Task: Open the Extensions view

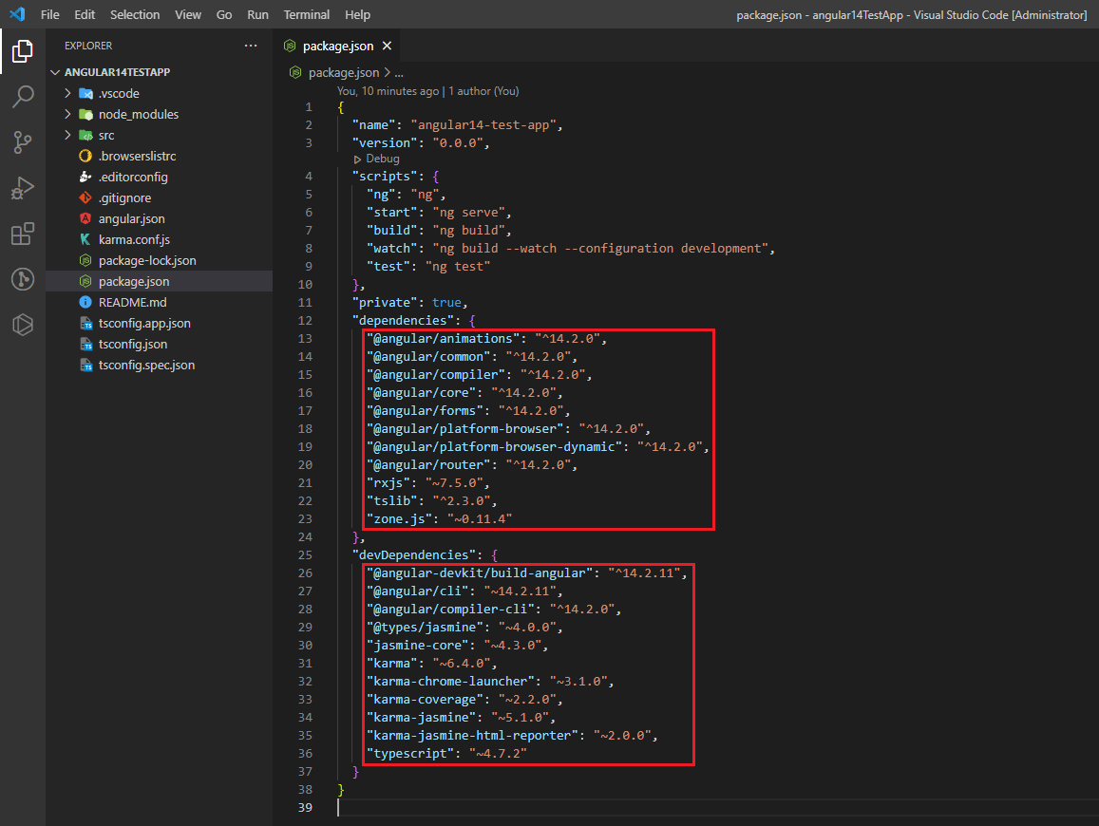Action: click(23, 234)
